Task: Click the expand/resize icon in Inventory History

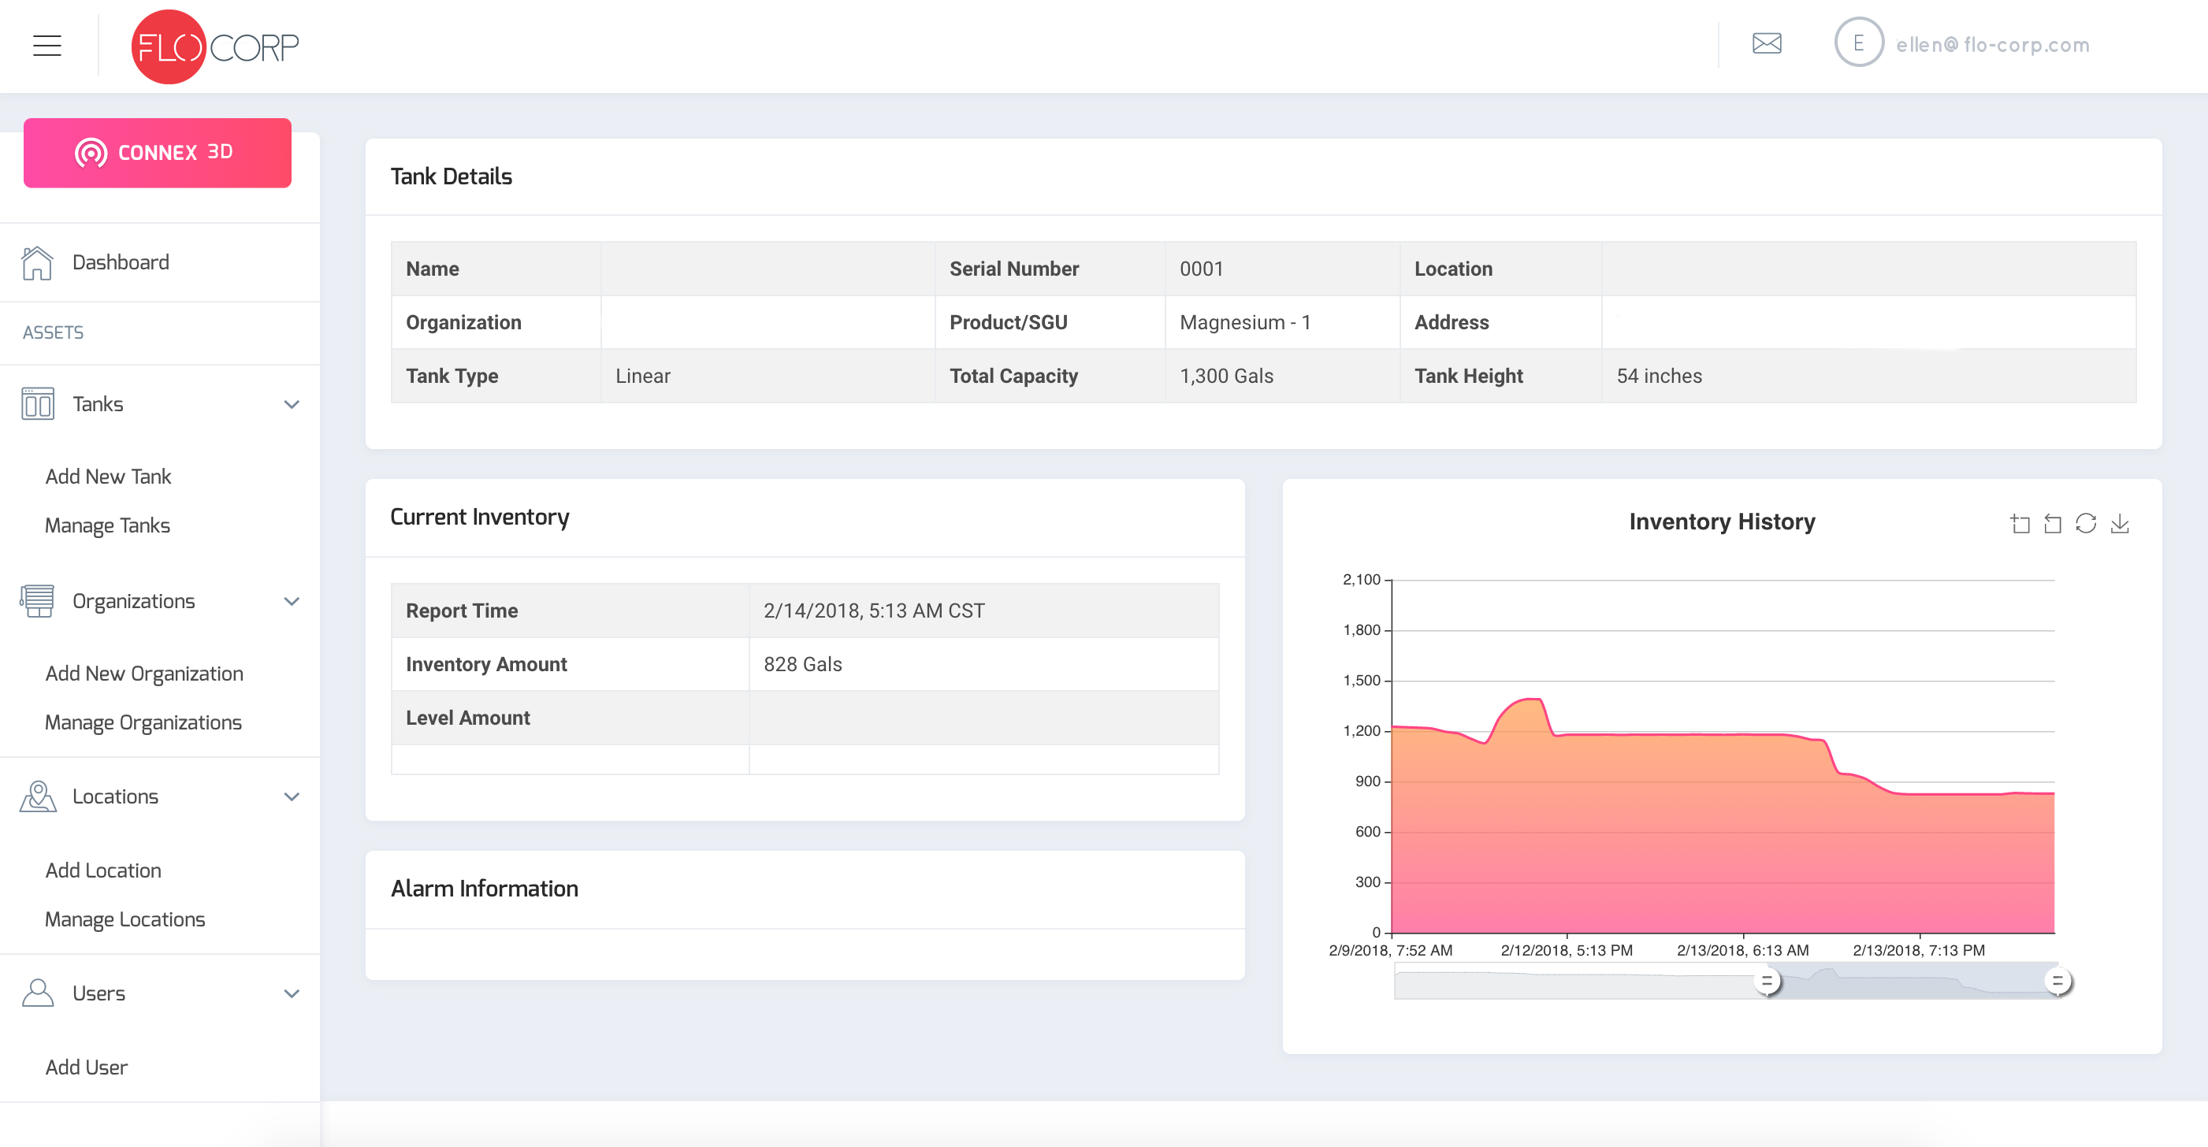Action: coord(2021,524)
